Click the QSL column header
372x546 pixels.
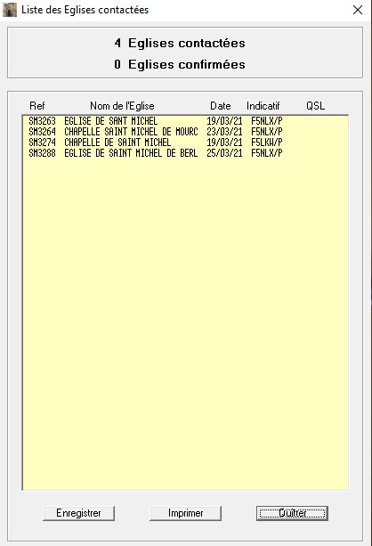pos(316,106)
